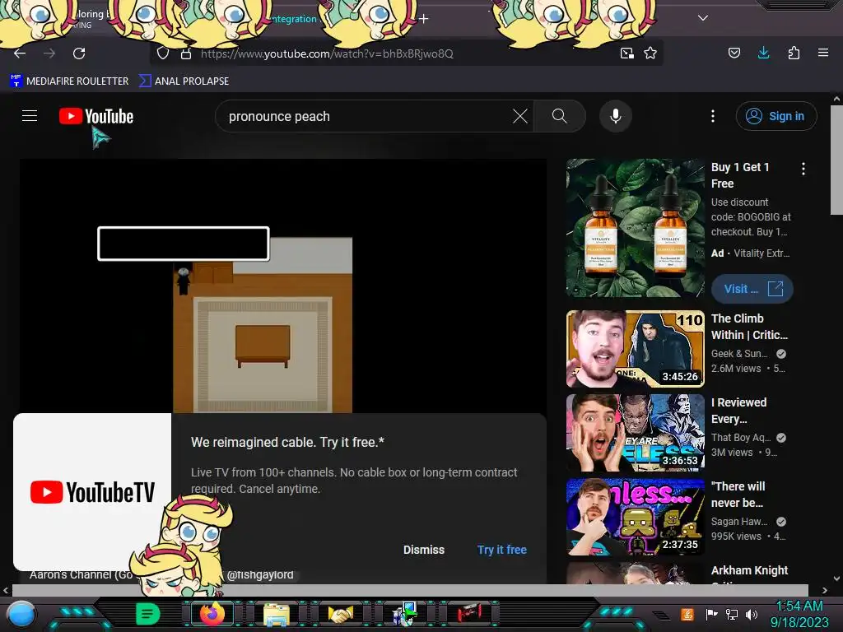Click Visit button on Vitality ad
The height and width of the screenshot is (632, 843).
pyautogui.click(x=752, y=289)
